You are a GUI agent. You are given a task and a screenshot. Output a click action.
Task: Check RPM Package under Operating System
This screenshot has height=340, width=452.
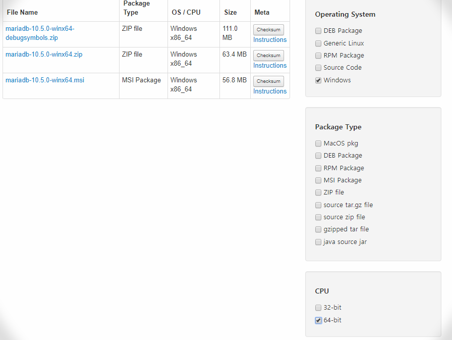click(x=318, y=56)
